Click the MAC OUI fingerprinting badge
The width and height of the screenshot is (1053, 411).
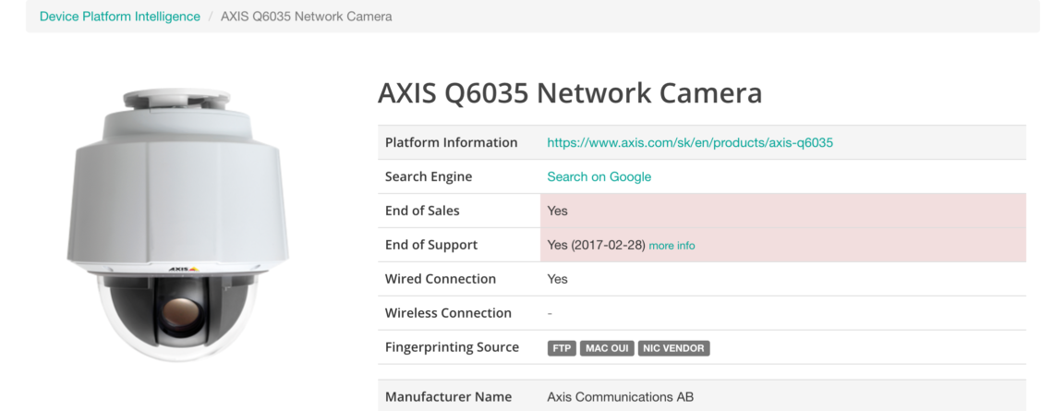pyautogui.click(x=607, y=348)
